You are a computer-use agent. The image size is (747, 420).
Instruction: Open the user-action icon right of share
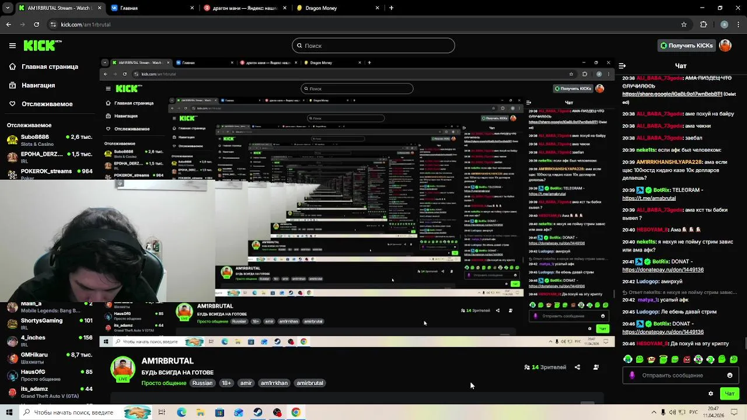(596, 367)
